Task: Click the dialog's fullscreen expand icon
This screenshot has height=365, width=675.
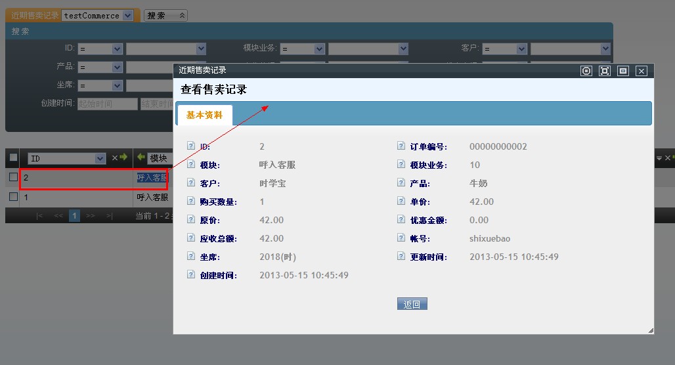Action: pos(605,71)
